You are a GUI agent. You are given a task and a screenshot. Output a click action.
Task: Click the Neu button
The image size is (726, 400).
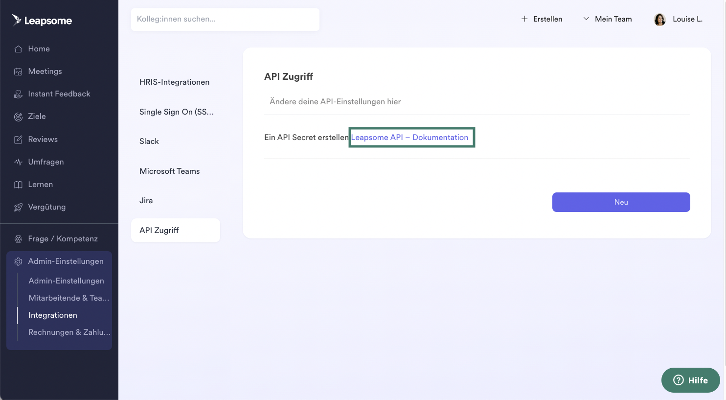click(621, 202)
